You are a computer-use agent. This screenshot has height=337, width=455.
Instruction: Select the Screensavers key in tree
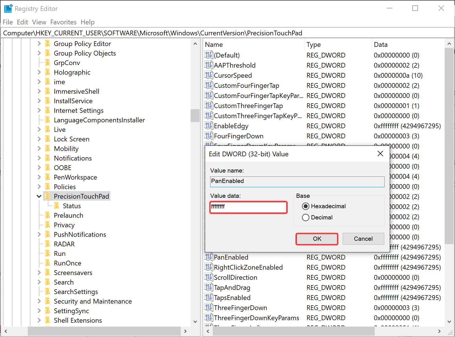pyautogui.click(x=73, y=272)
